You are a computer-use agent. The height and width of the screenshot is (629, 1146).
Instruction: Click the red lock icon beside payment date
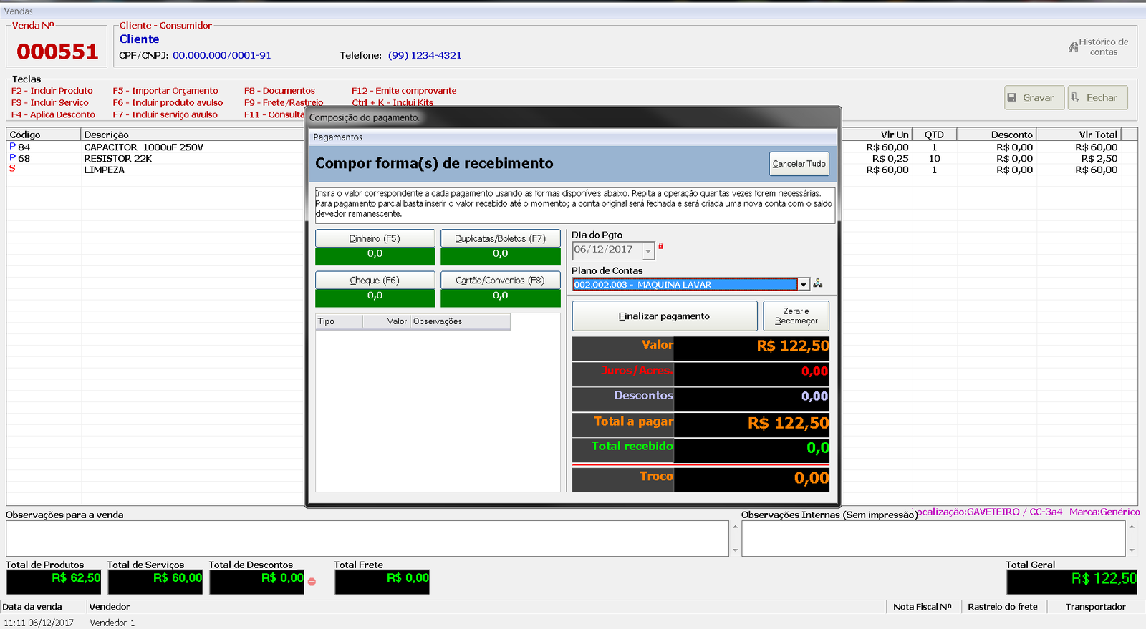tap(660, 246)
